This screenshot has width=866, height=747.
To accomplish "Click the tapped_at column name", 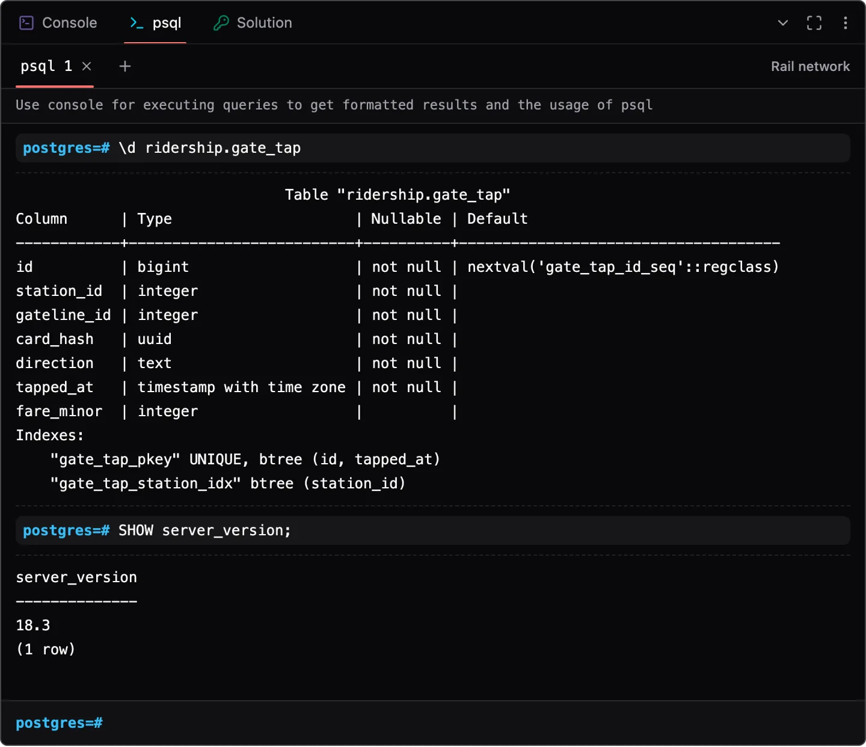I will pos(55,387).
